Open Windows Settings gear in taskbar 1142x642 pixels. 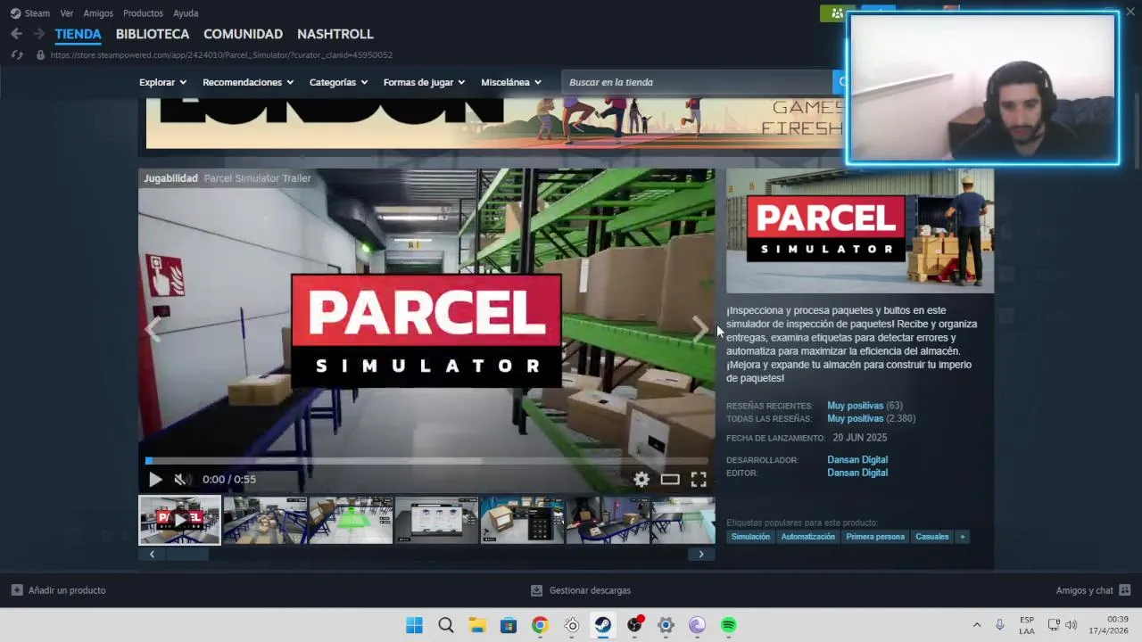pos(666,625)
